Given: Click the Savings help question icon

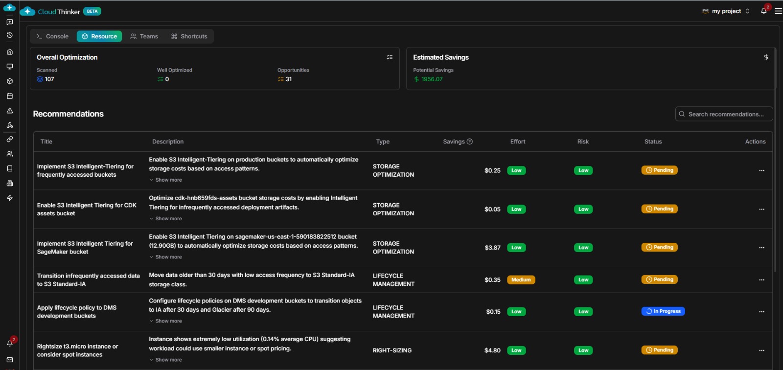Looking at the screenshot, I should [470, 141].
